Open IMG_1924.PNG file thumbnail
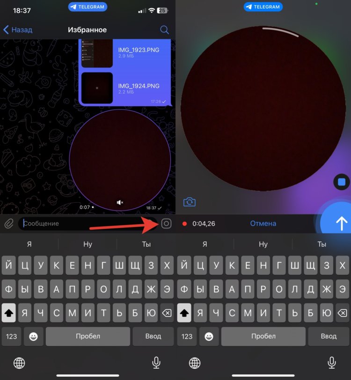The height and width of the screenshot is (380, 351). coord(97,88)
